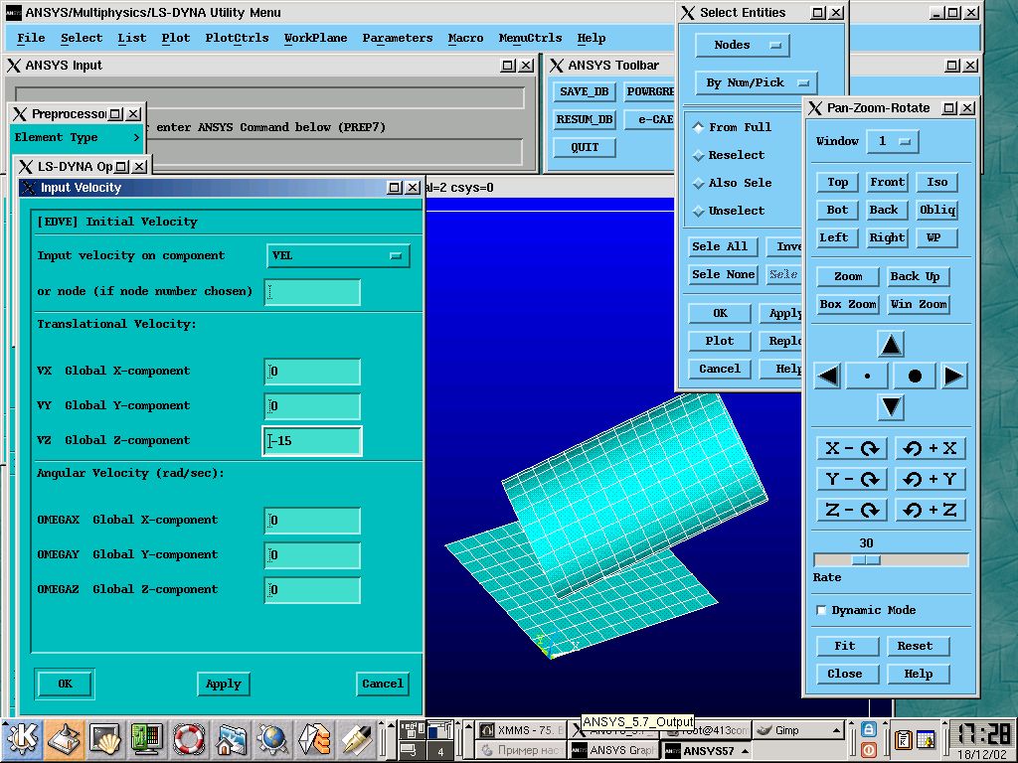Viewport: 1018px width, 763px height.
Task: Click the lock screen icon in the panel
Action: pos(869,729)
